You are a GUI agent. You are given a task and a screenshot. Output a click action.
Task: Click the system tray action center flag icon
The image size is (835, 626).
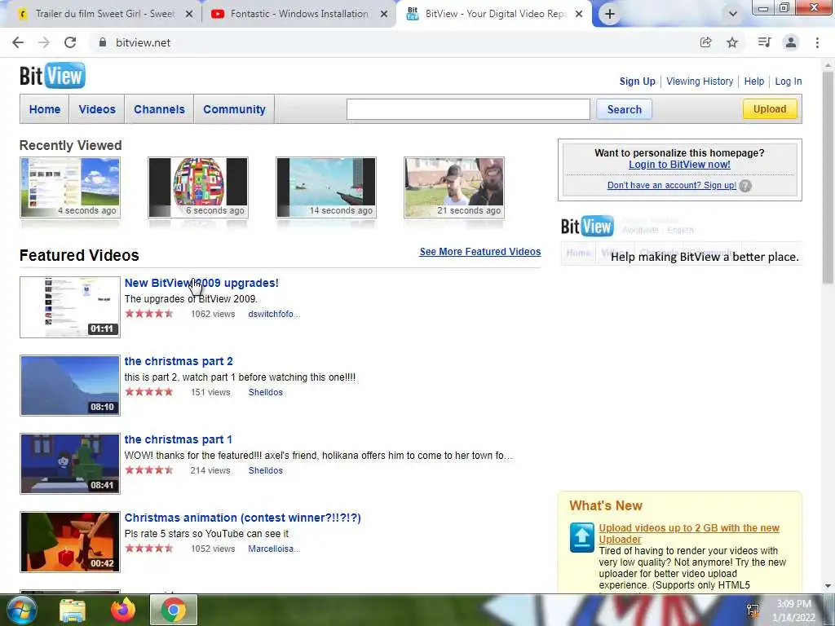click(753, 611)
